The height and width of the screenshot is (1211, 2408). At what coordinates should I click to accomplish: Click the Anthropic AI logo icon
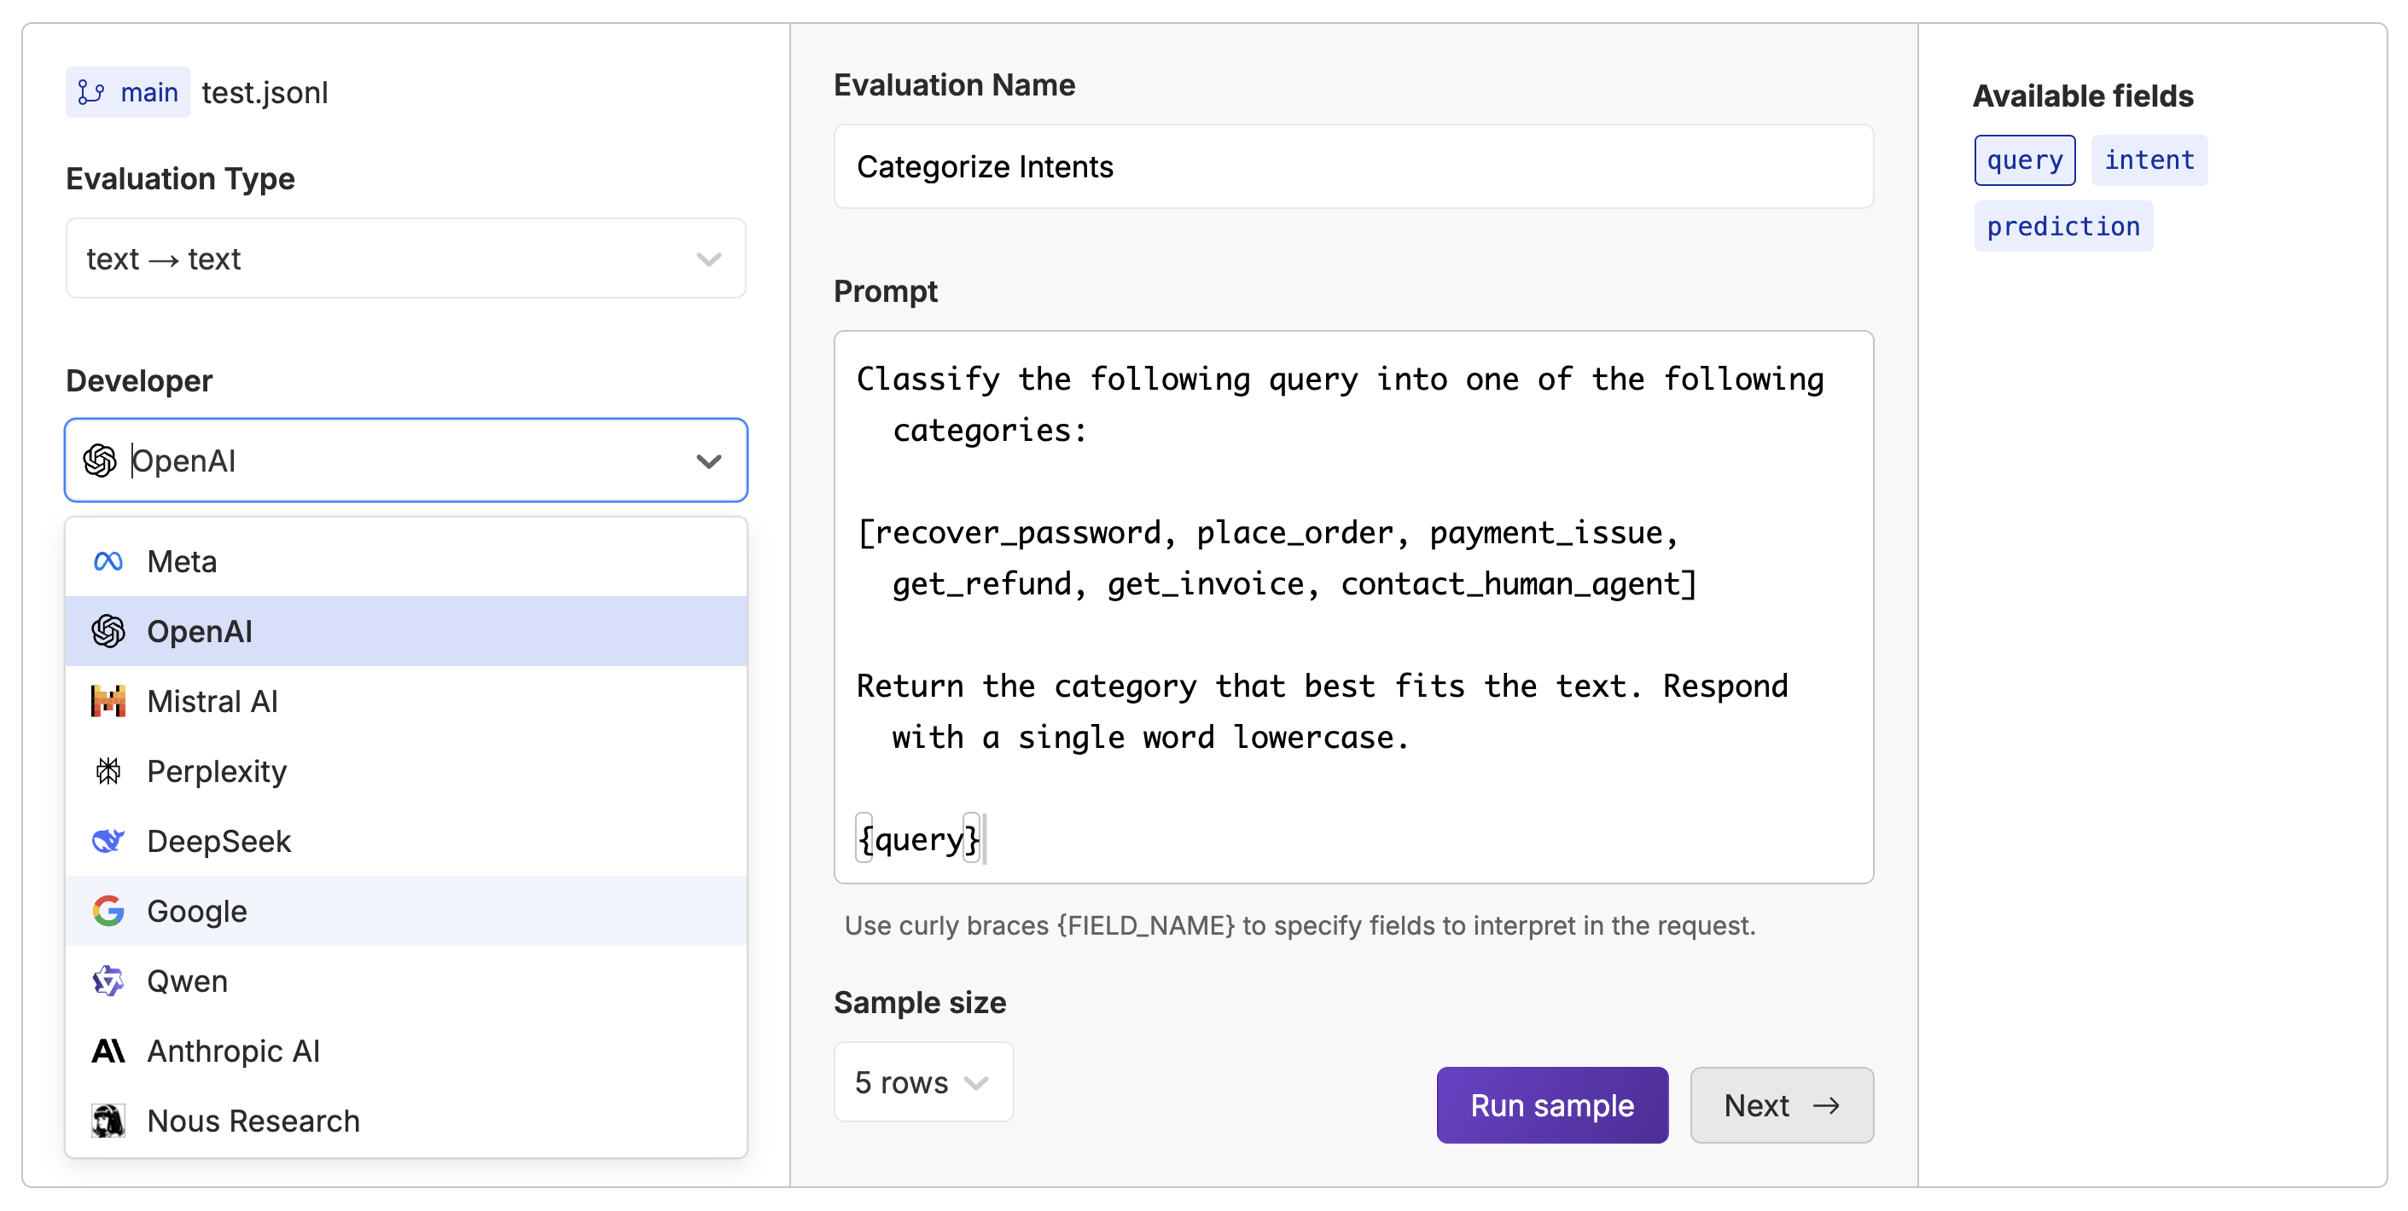click(108, 1052)
